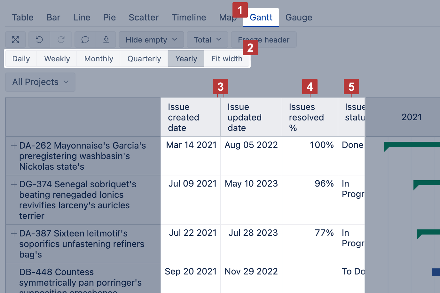The width and height of the screenshot is (440, 293).
Task: Switch time scale to Monthly
Action: pos(98,59)
